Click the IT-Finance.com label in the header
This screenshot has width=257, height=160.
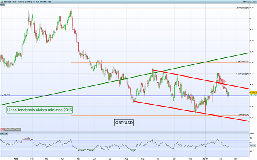(x=250, y=2)
